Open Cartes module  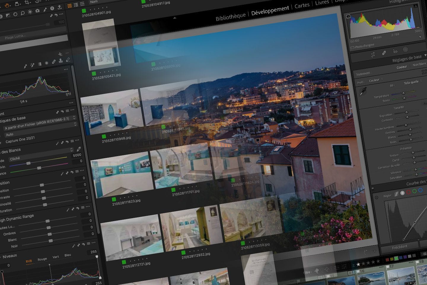302,6
